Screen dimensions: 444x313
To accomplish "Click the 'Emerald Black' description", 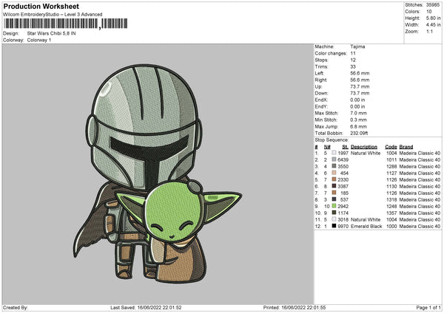I will tap(366, 227).
